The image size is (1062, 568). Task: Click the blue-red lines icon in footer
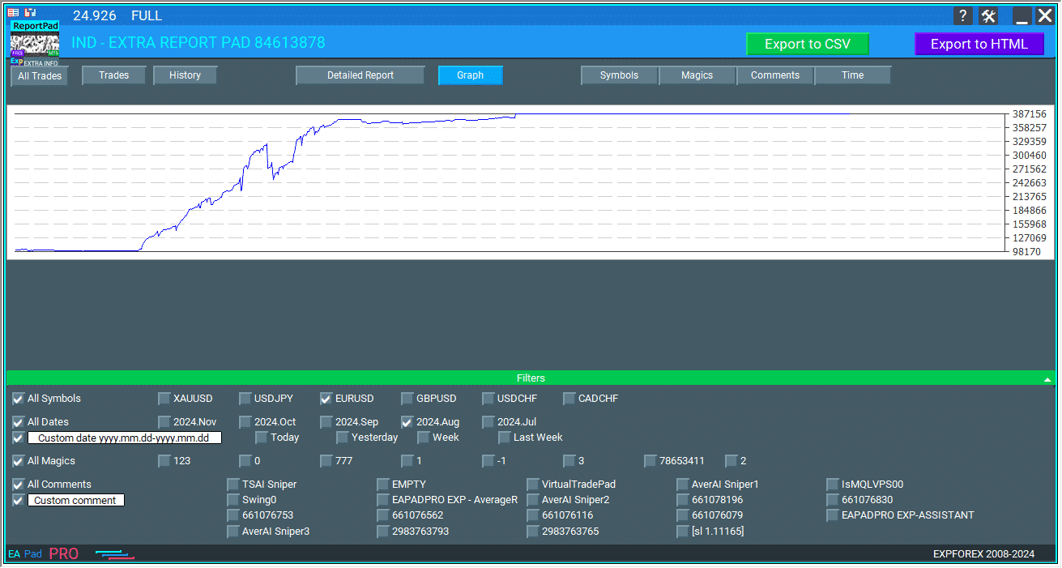point(114,554)
